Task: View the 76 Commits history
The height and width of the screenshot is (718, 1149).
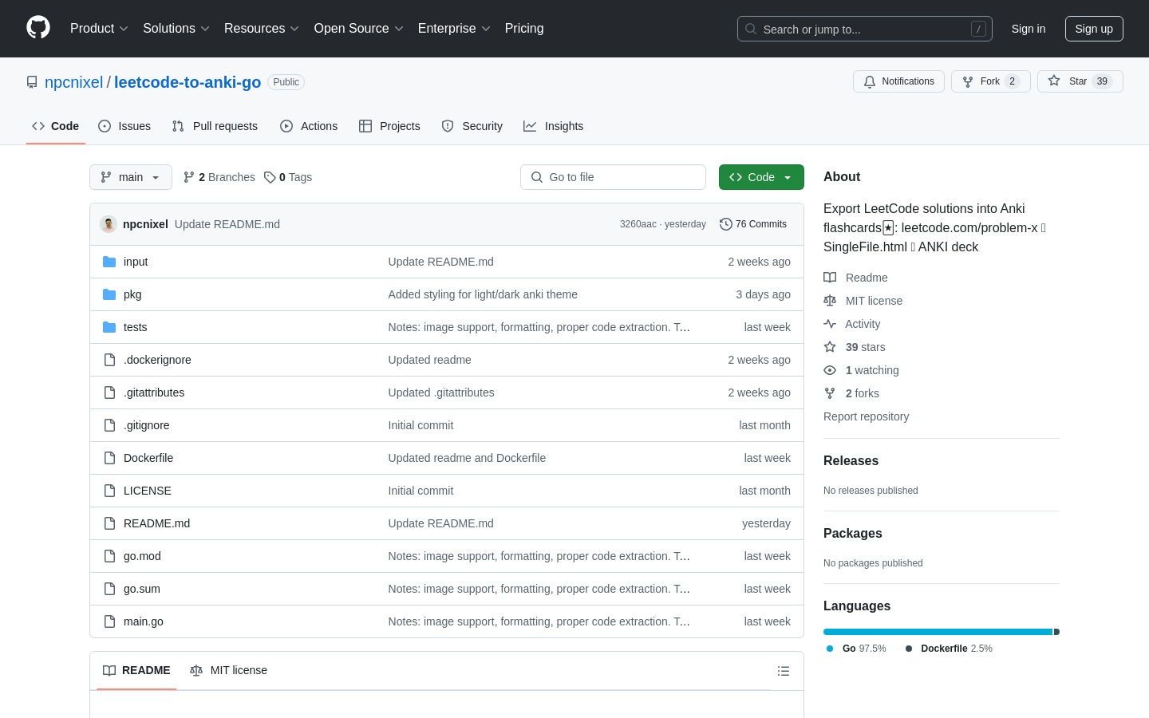Action: tap(753, 224)
